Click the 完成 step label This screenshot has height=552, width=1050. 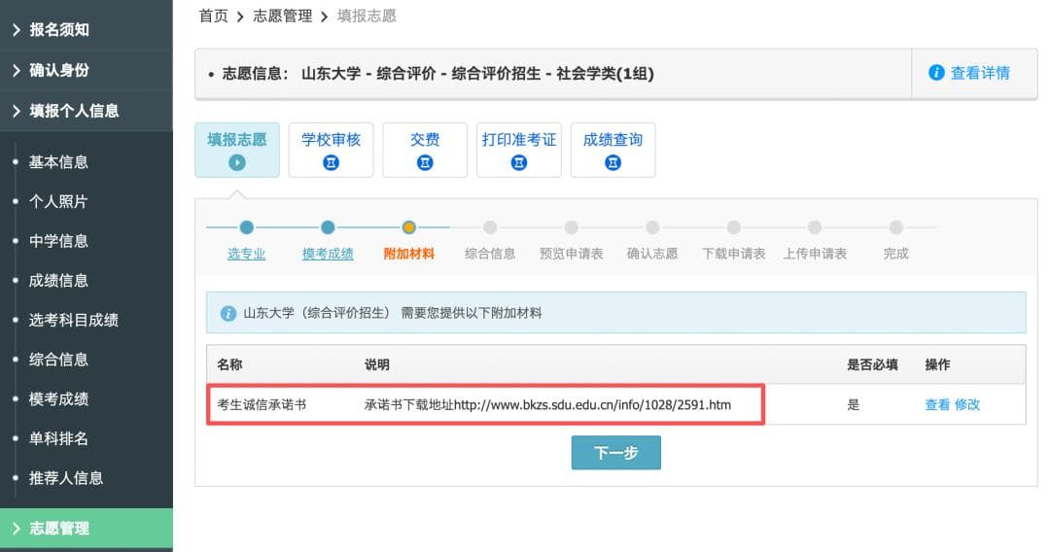896,254
